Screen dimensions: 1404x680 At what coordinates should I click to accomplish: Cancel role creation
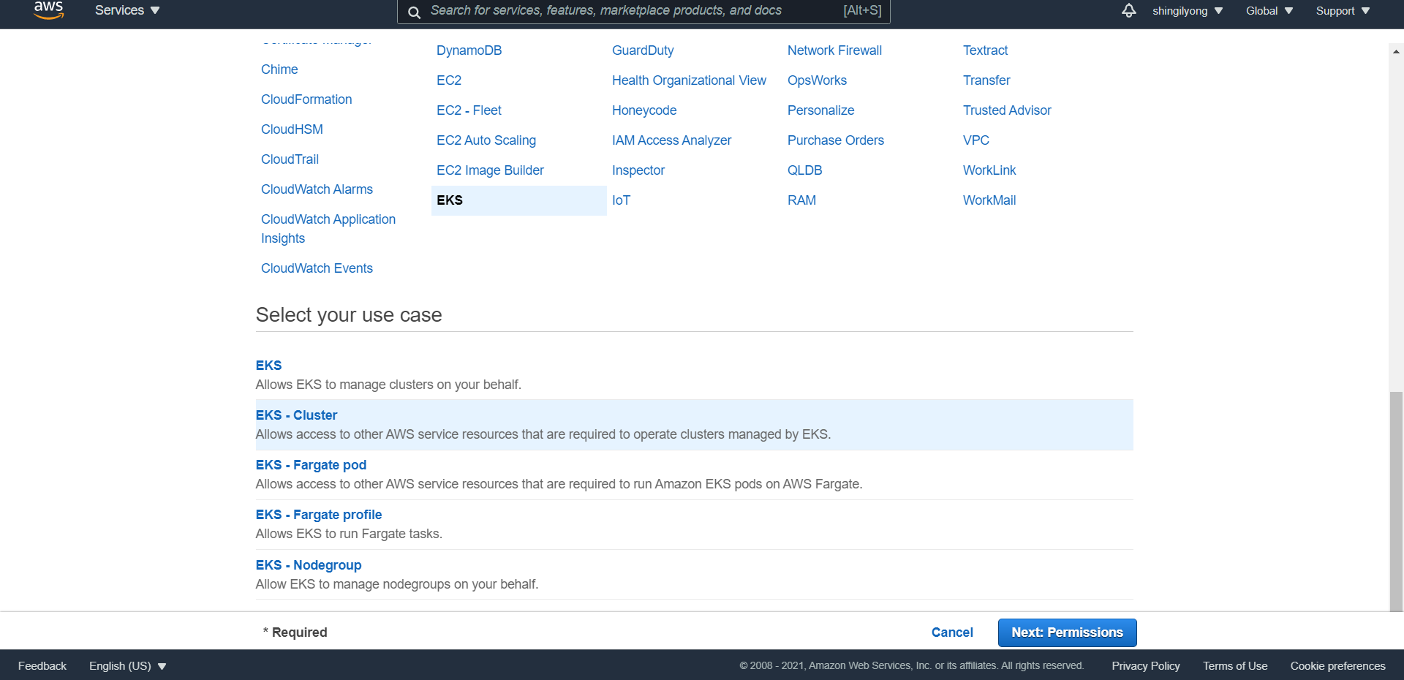(x=952, y=632)
